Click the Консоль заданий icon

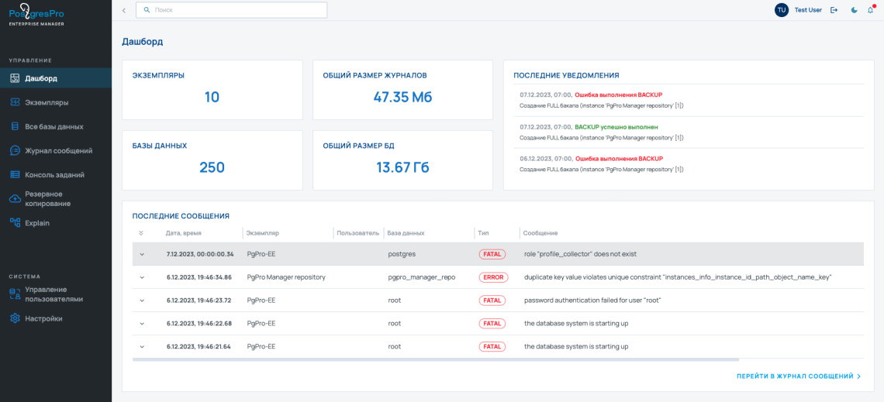pos(16,174)
